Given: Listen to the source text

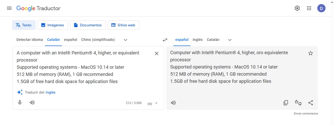Looking at the screenshot, I should point(32,102).
